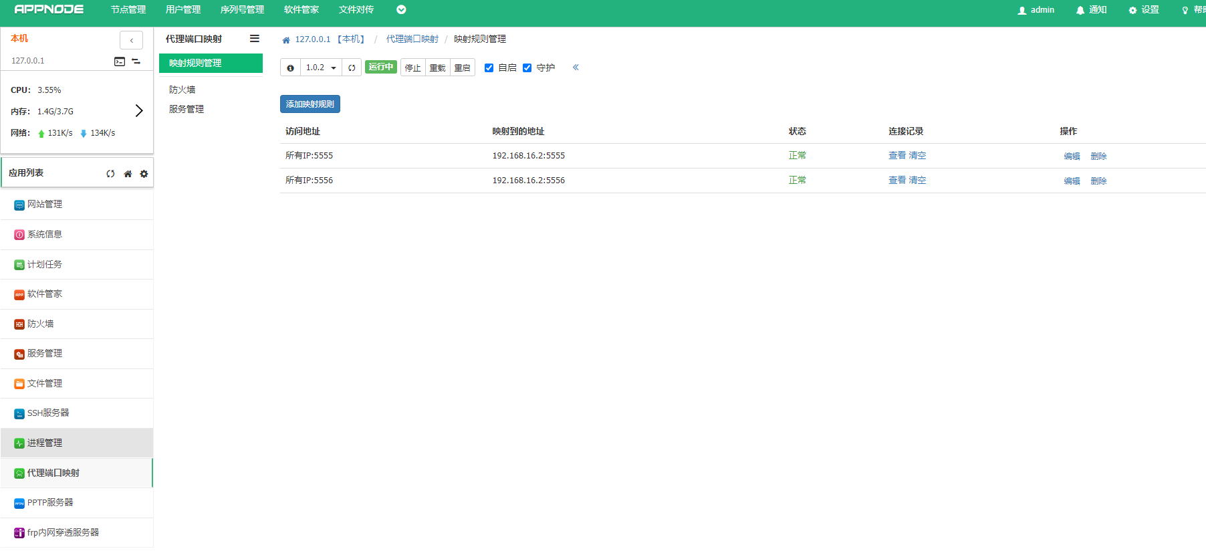Open 应用列表 gear settings
This screenshot has height=551, width=1206.
click(x=144, y=174)
